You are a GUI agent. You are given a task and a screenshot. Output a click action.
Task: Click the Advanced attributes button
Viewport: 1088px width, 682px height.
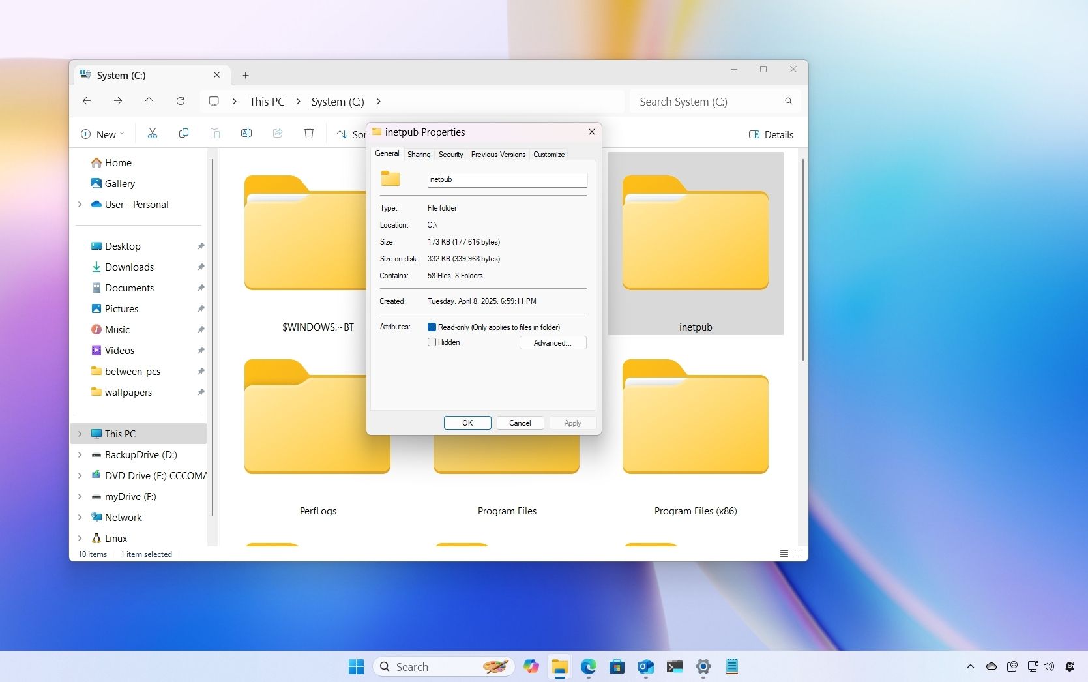point(552,342)
